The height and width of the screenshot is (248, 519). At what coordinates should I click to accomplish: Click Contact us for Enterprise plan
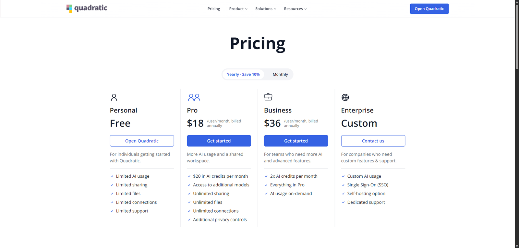pyautogui.click(x=373, y=141)
